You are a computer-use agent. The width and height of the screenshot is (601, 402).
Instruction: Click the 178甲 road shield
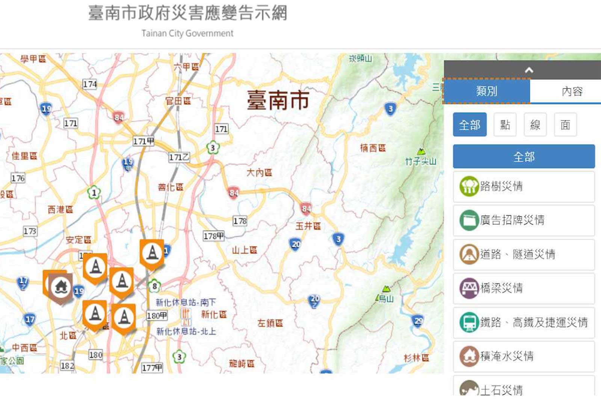214,236
